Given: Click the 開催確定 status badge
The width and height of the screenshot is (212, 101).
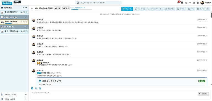Looking at the screenshot, I should coord(202,81).
